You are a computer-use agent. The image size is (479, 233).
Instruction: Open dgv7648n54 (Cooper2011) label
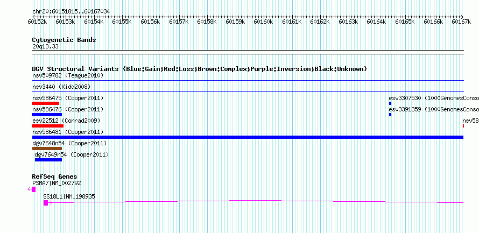(69, 143)
